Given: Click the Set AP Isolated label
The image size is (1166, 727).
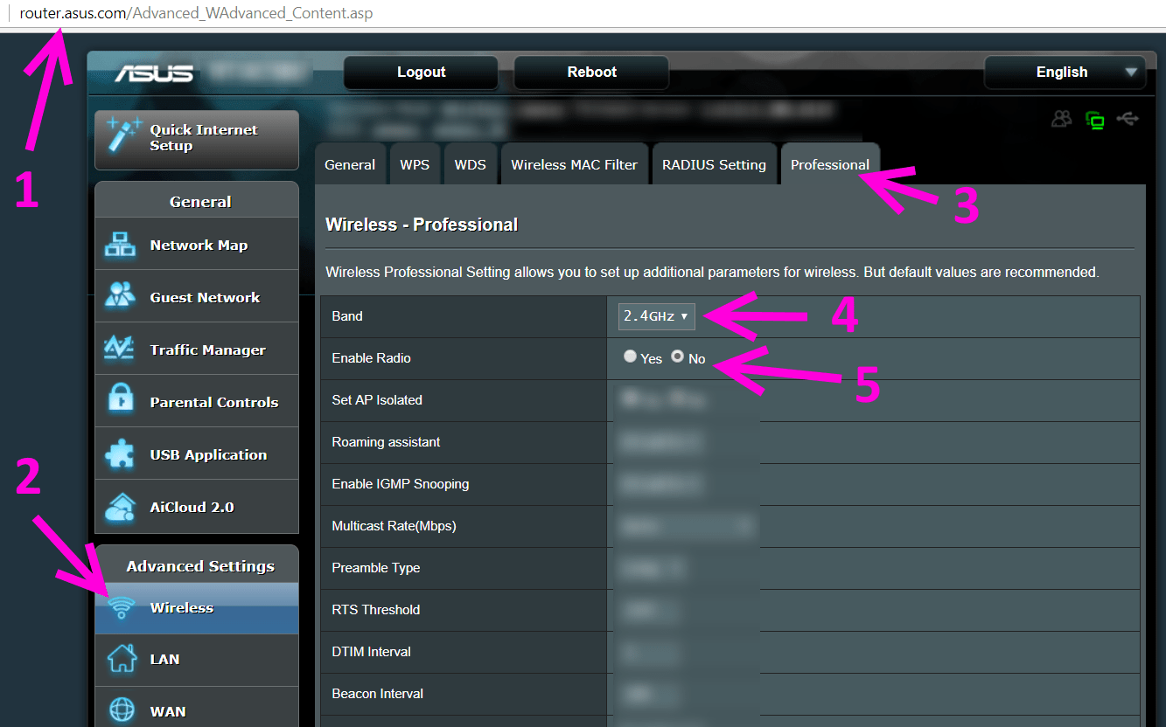Looking at the screenshot, I should tap(377, 400).
